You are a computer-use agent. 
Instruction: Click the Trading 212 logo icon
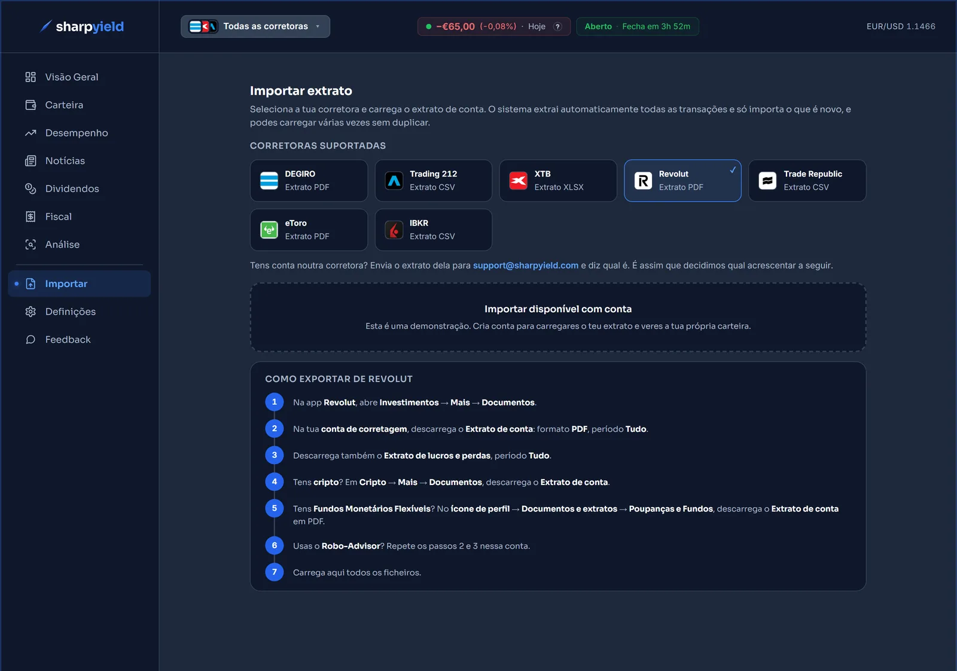(x=394, y=181)
